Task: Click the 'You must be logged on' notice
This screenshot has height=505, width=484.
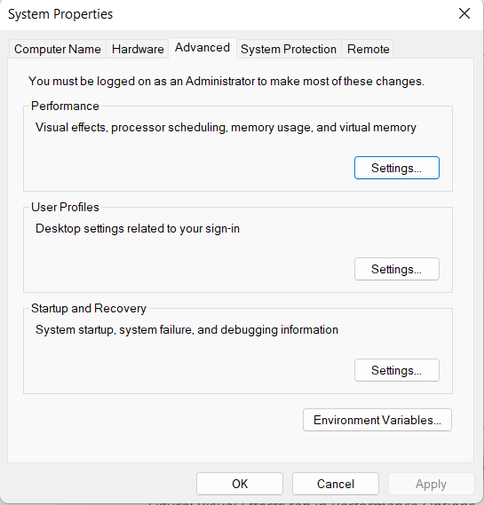Action: click(226, 81)
